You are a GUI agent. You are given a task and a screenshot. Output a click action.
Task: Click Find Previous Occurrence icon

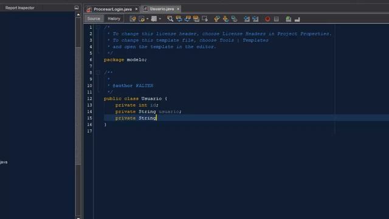[179, 19]
